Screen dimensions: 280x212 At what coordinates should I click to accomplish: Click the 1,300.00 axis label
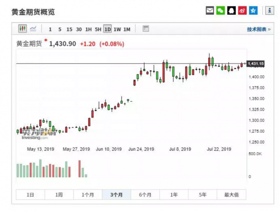(x=257, y=120)
